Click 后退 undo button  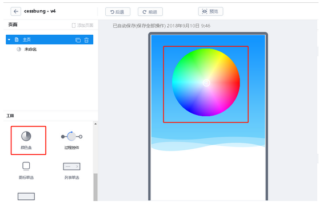pos(118,12)
